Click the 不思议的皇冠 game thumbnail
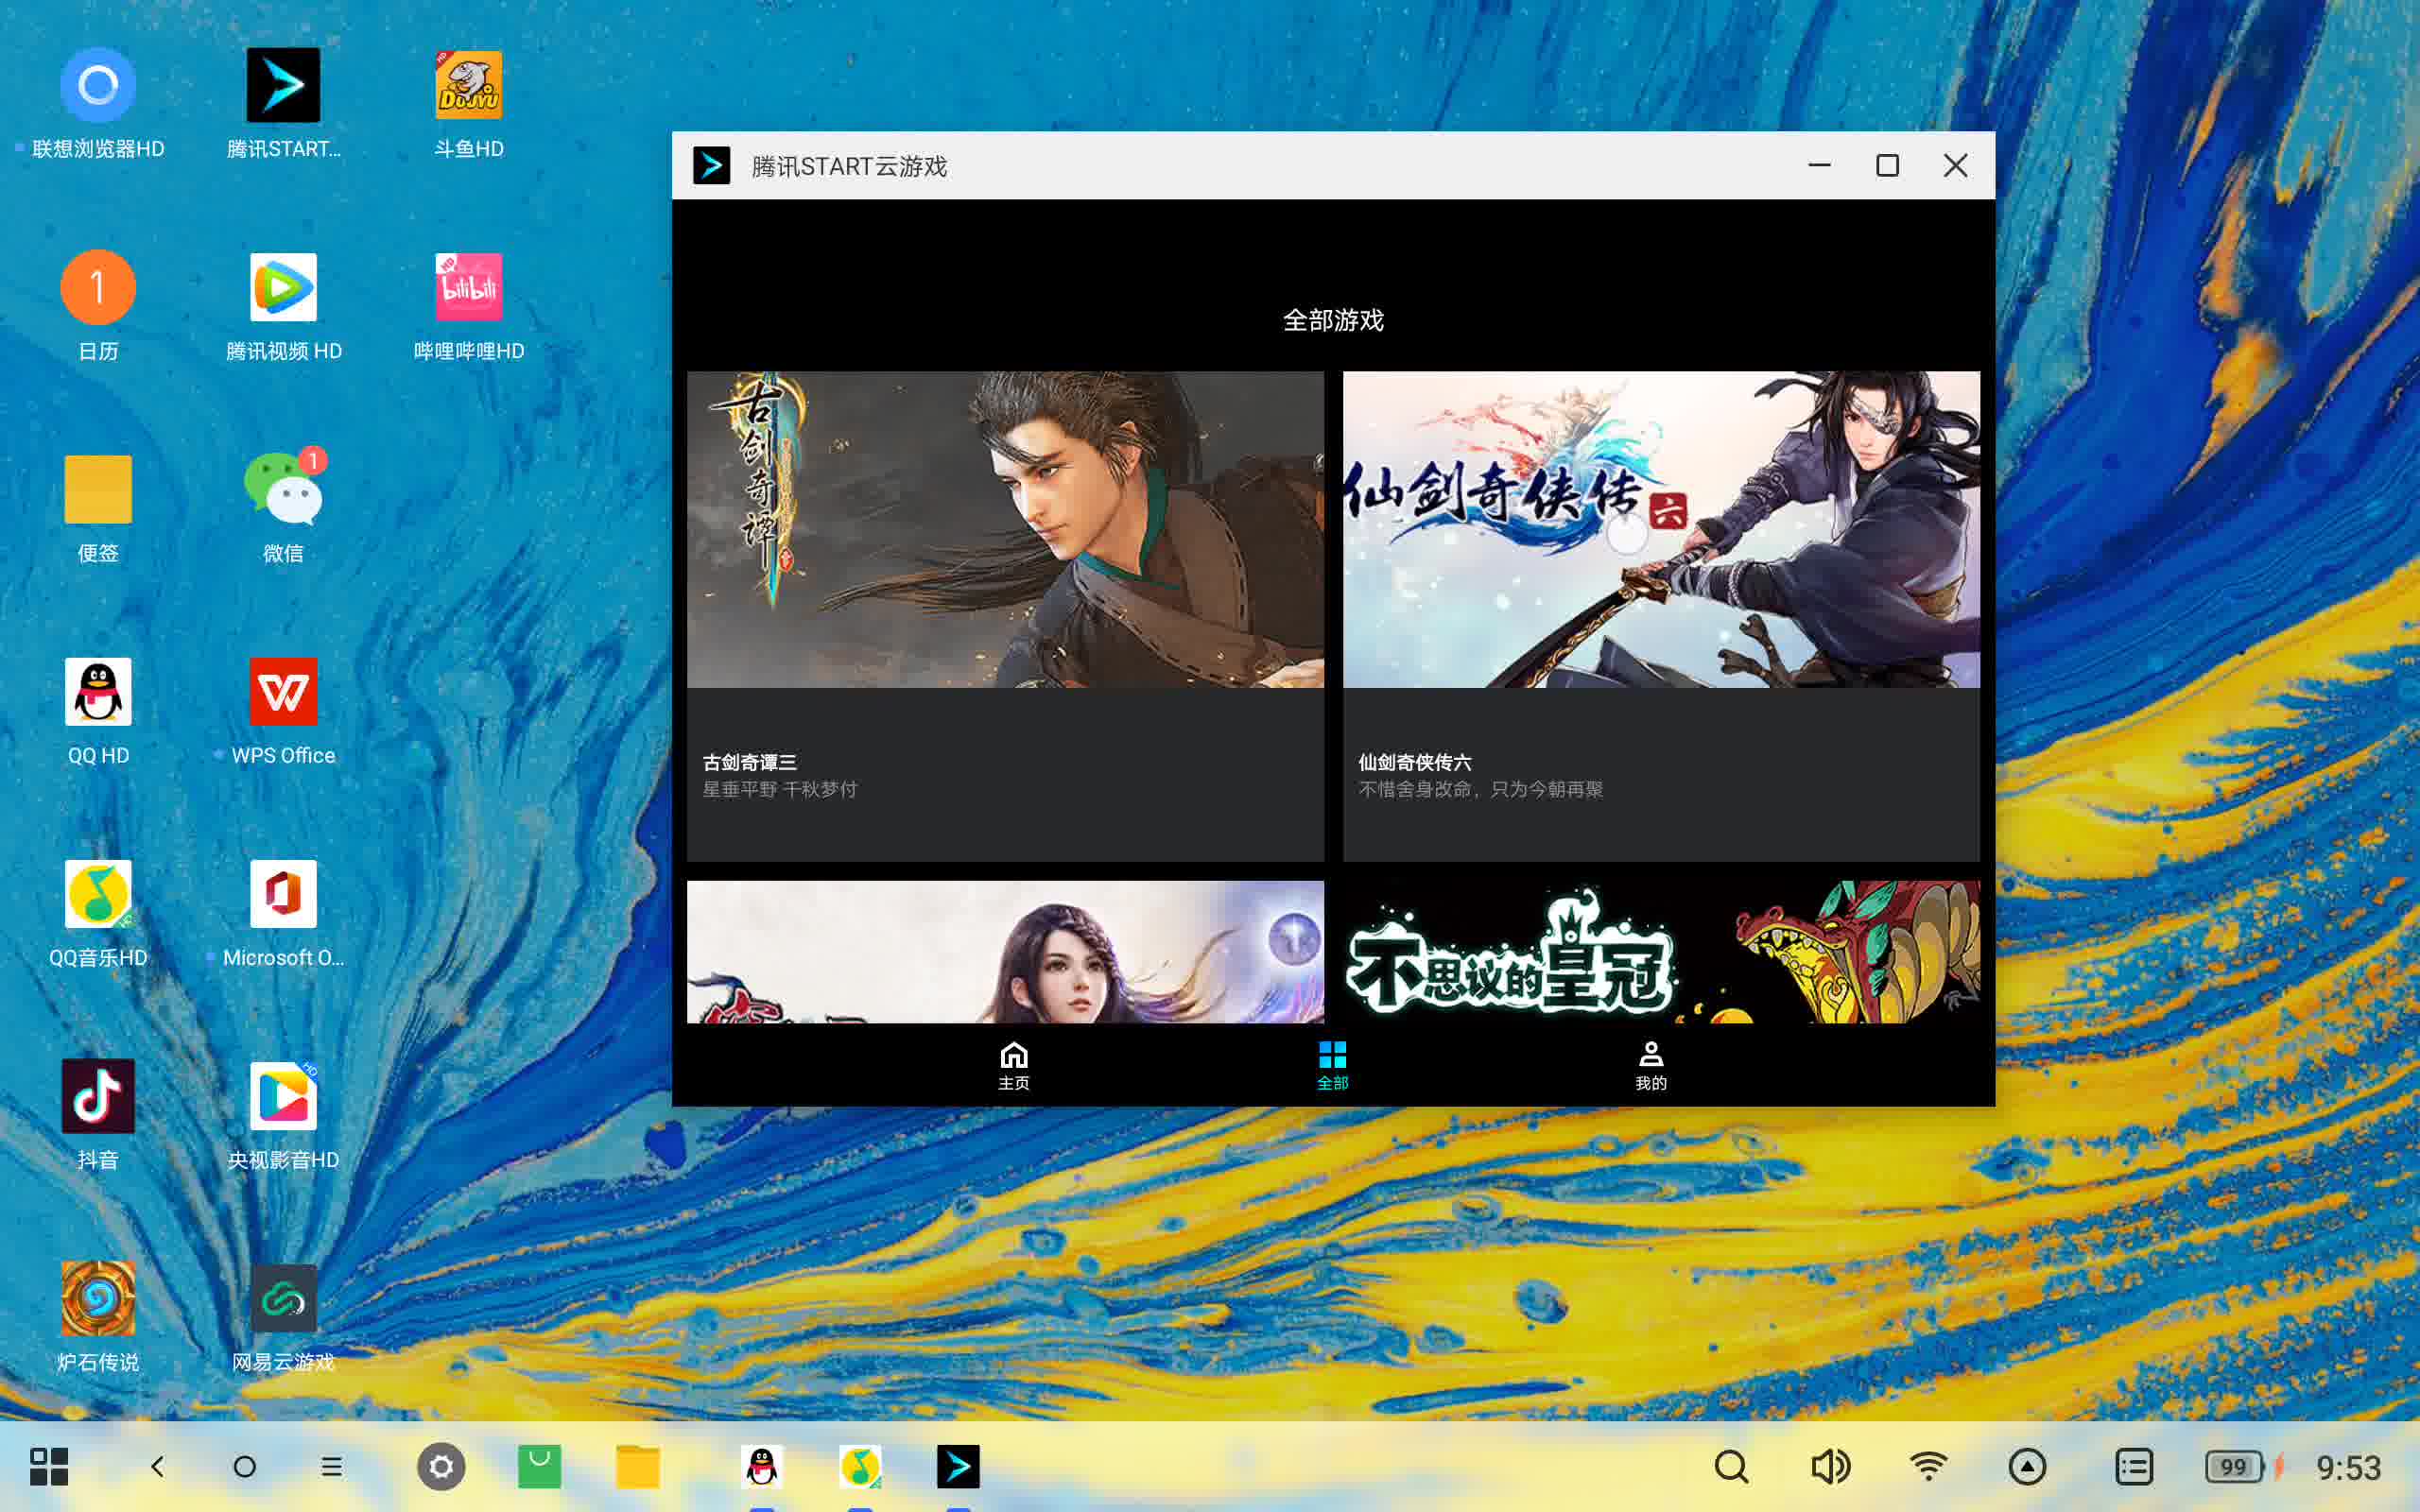The height and width of the screenshot is (1512, 2420). [x=1660, y=951]
